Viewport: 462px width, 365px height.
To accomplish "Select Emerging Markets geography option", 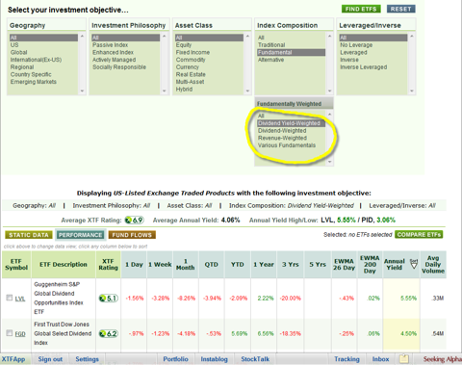I will point(33,82).
